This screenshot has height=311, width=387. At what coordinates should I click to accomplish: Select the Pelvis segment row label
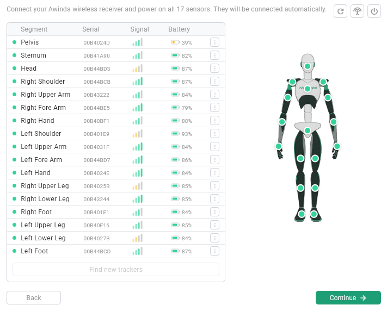pyautogui.click(x=29, y=42)
